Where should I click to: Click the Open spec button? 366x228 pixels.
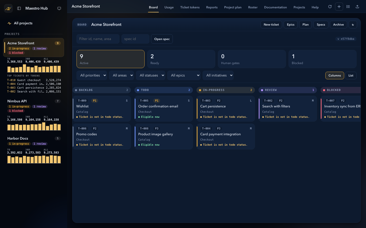[162, 39]
